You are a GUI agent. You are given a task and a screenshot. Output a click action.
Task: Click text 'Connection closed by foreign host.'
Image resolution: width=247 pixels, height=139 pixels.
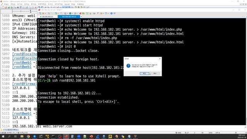coord(68,59)
